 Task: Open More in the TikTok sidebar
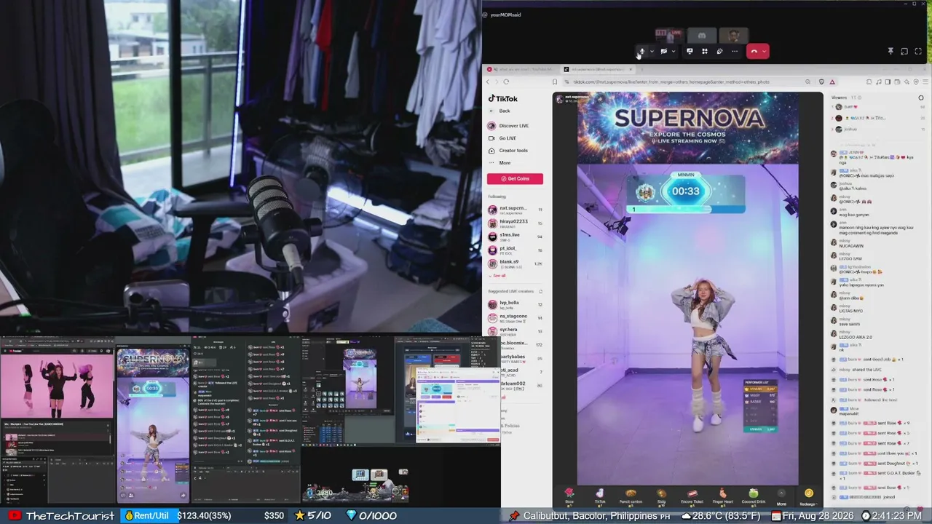tap(500, 163)
